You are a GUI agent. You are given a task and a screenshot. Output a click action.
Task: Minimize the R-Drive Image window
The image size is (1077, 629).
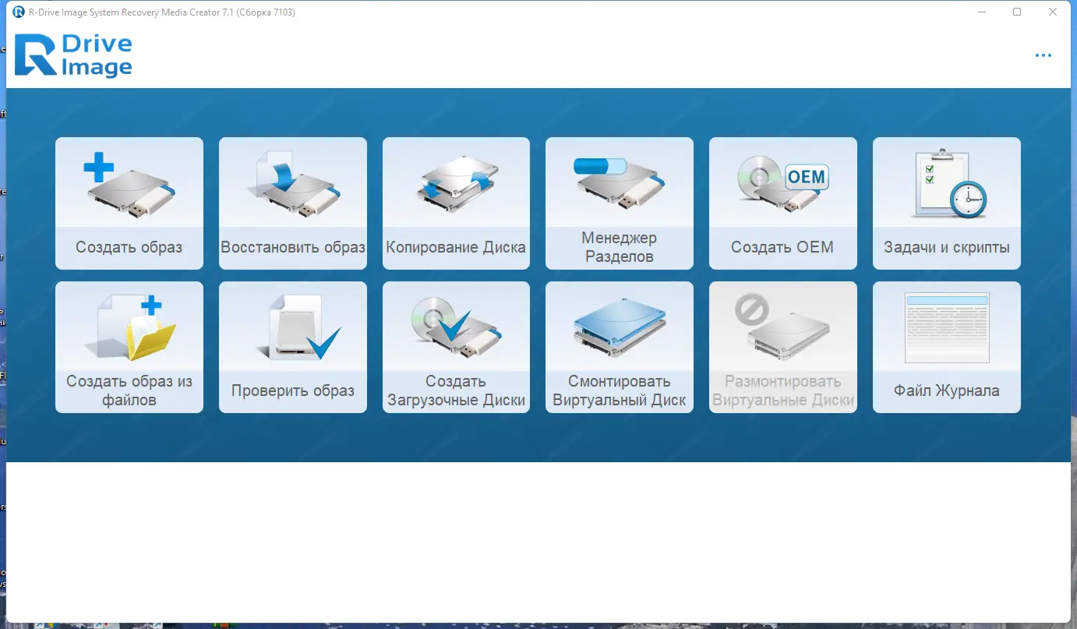tap(980, 12)
